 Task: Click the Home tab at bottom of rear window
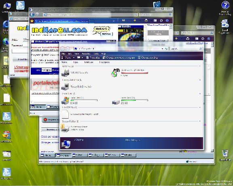tap(47, 155)
